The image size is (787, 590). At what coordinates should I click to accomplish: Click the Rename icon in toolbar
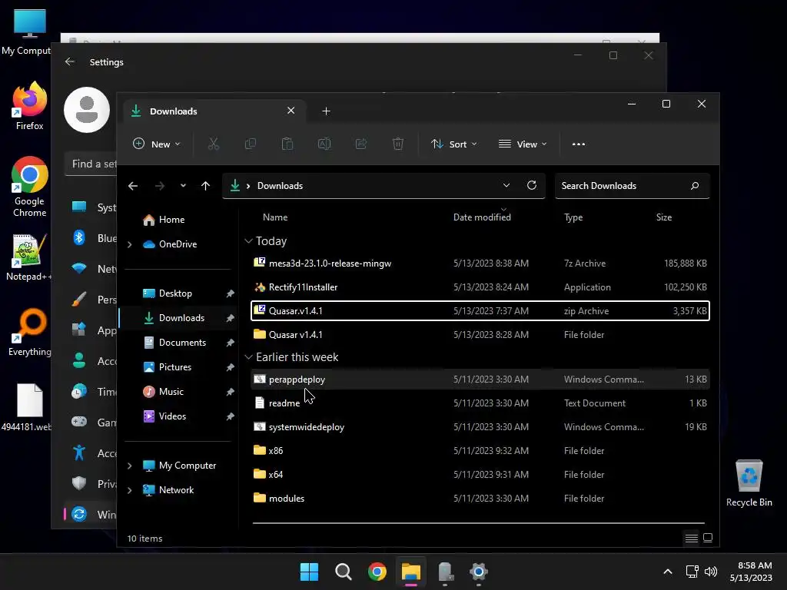(324, 144)
